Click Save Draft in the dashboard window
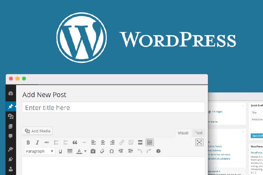The width and height of the screenshot is (263, 175). coord(257,136)
